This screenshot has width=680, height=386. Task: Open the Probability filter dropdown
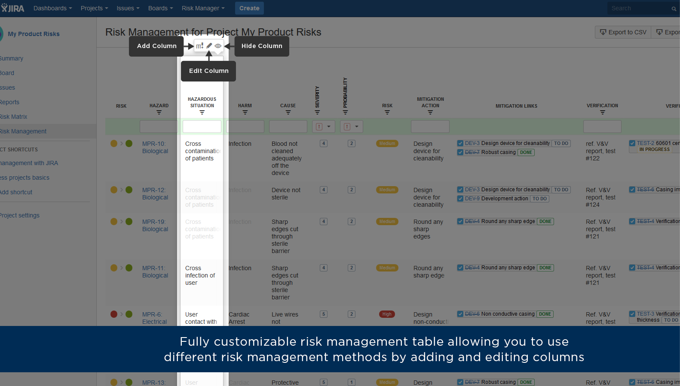[352, 127]
